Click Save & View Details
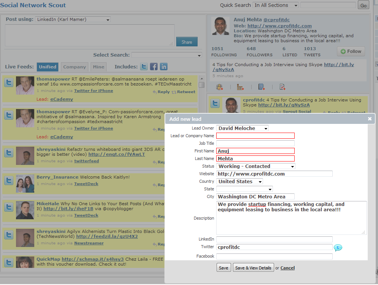This screenshot has height=285, width=378. pos(253,268)
